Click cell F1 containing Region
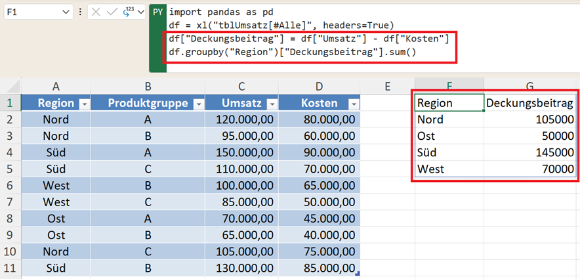The image size is (580, 279). pos(449,103)
